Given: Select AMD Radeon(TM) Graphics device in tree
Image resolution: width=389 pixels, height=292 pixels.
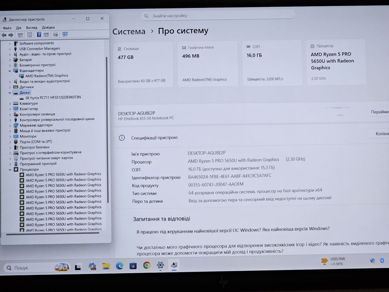Looking at the screenshot, I should [47, 76].
